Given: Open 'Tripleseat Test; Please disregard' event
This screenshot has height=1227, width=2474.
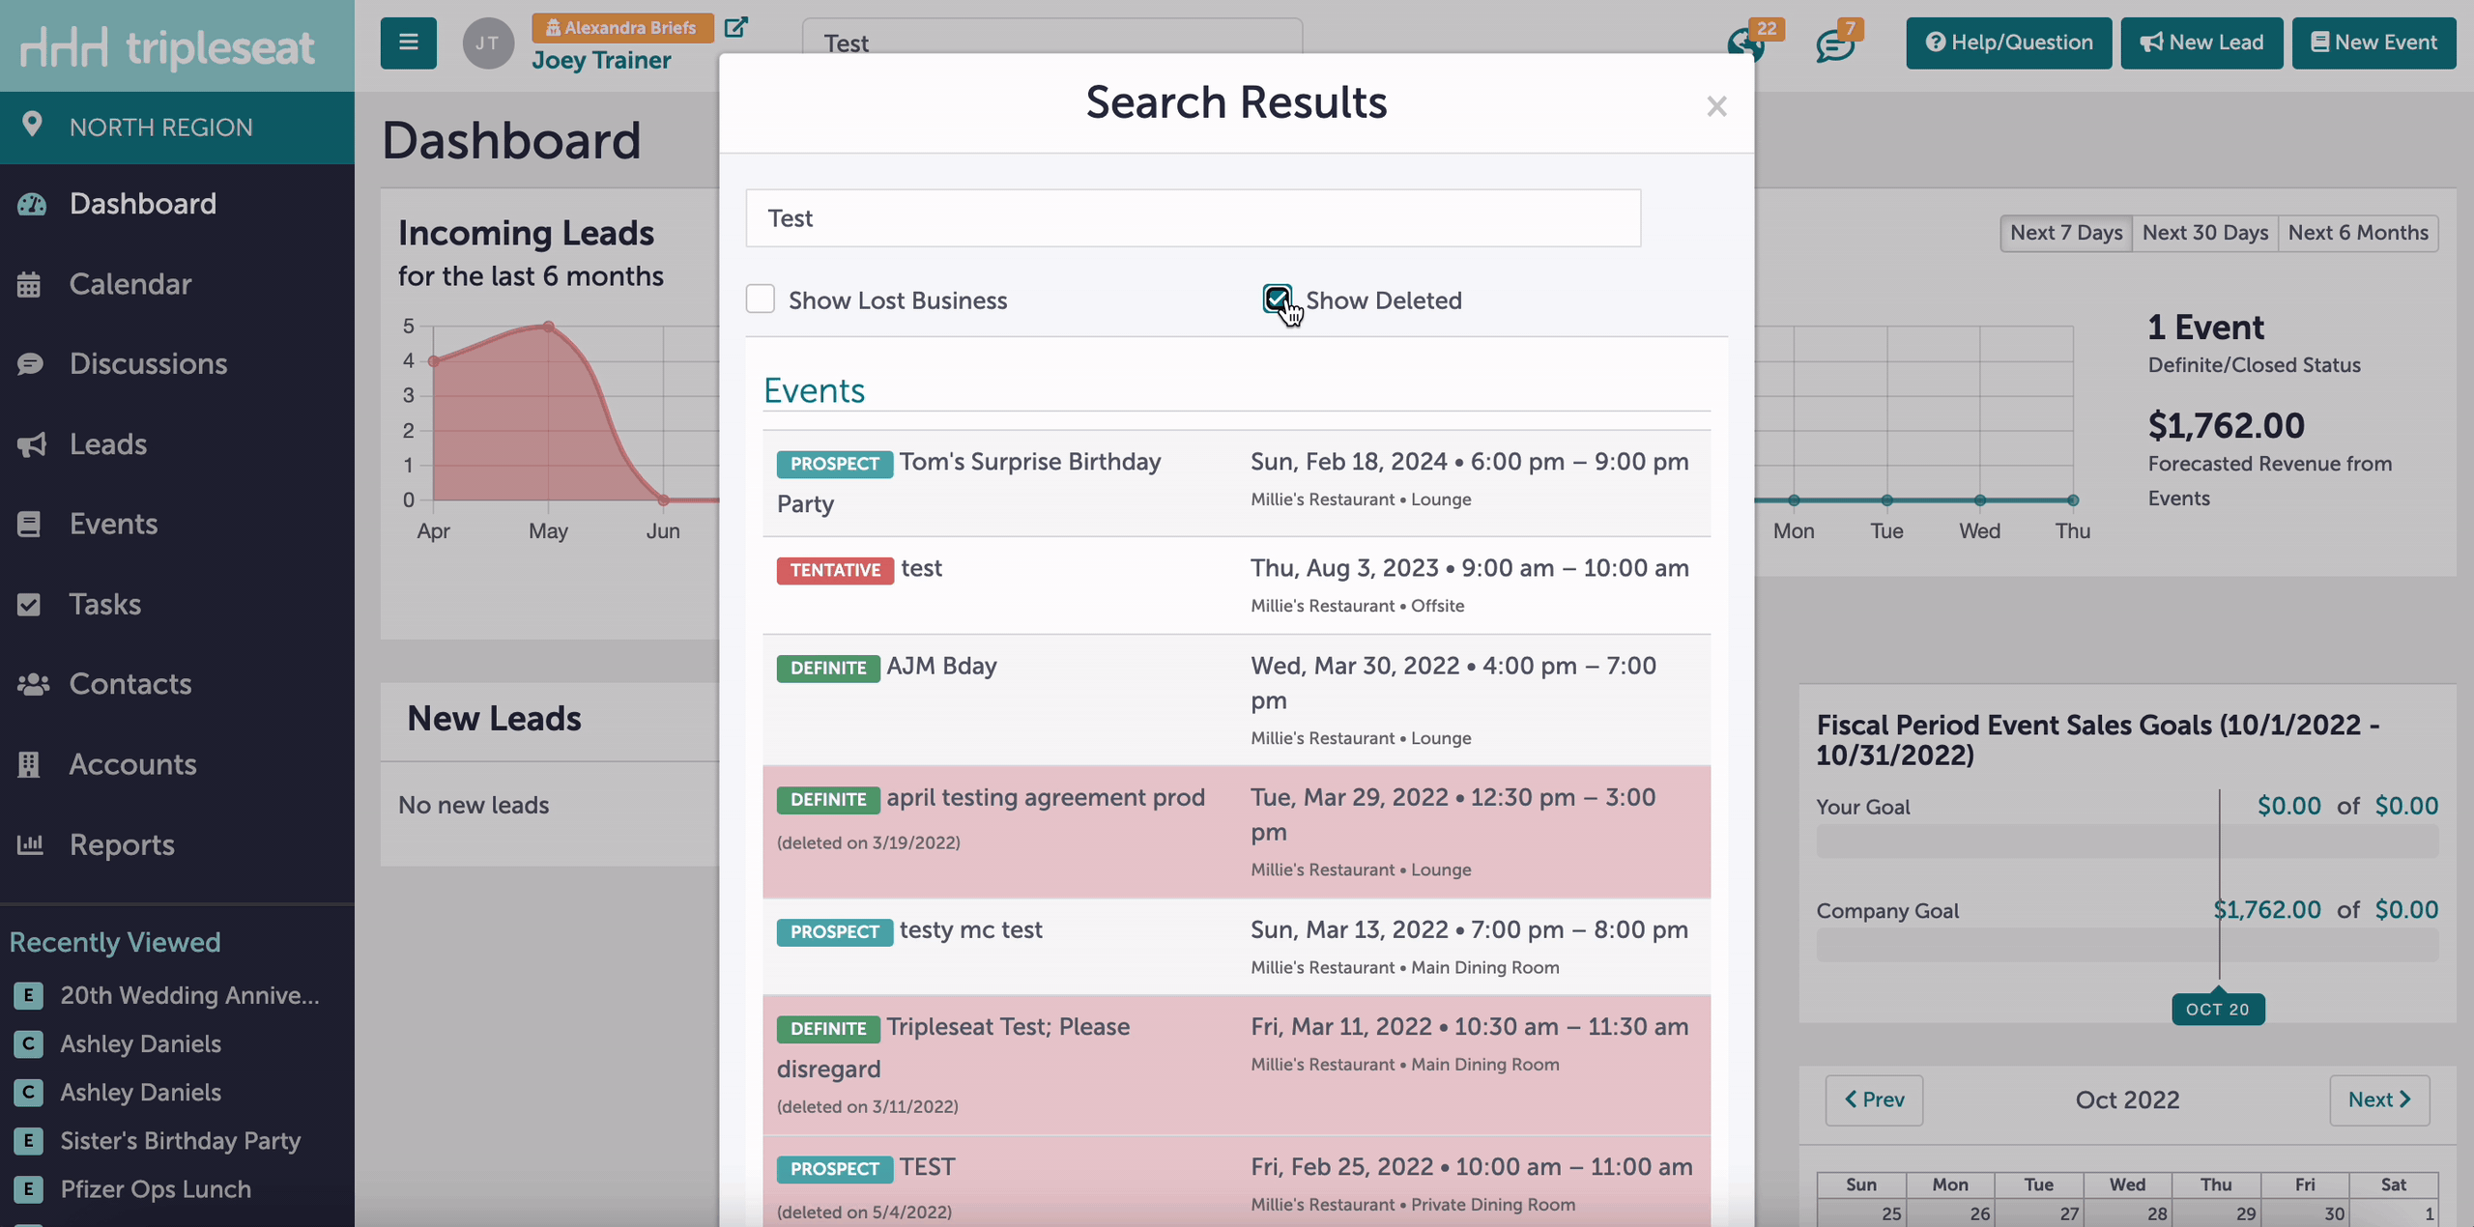Looking at the screenshot, I should coord(1236,1065).
